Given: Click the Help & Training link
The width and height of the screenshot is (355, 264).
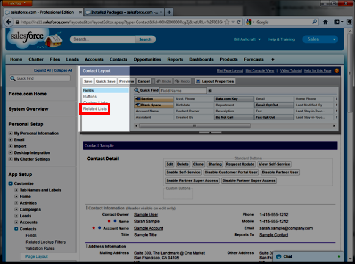Looking at the screenshot, I should click(281, 39).
